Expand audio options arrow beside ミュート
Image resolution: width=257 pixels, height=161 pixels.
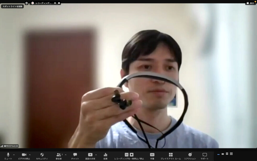point(14,155)
